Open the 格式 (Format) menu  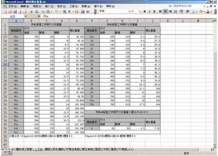pos(62,6)
